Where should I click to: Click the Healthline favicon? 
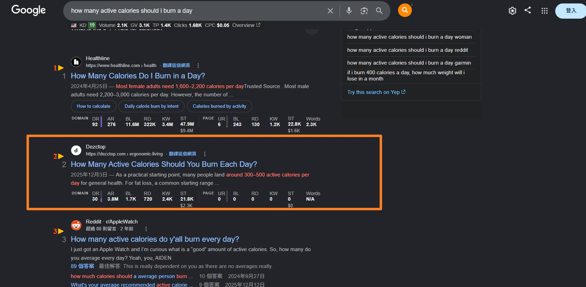click(76, 62)
